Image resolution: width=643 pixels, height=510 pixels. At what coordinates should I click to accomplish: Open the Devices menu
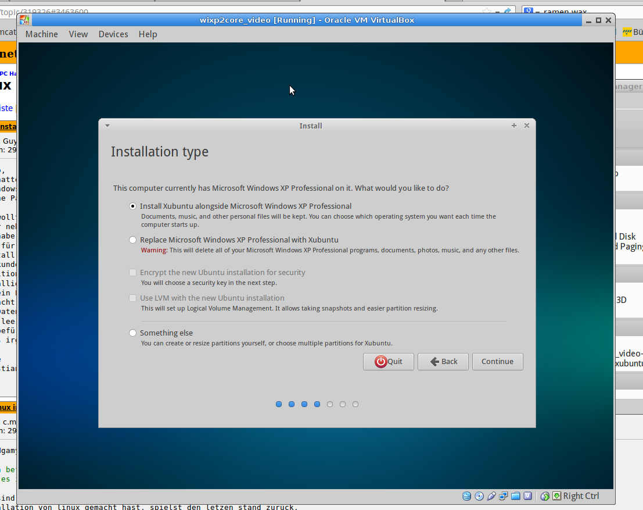tap(113, 34)
